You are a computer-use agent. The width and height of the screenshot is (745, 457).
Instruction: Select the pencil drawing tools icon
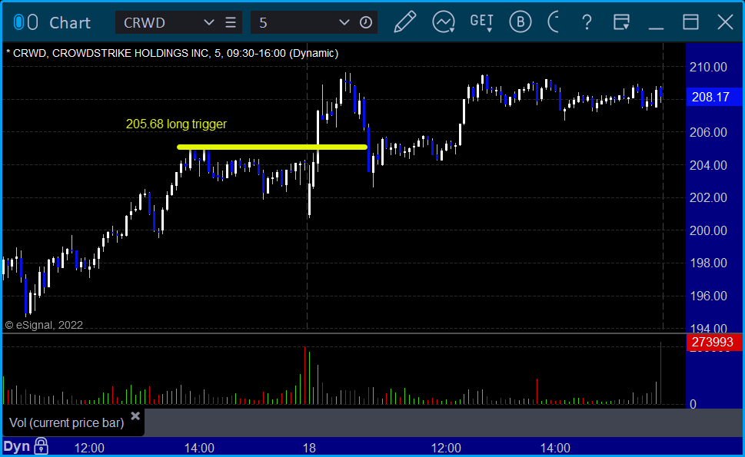(x=405, y=22)
